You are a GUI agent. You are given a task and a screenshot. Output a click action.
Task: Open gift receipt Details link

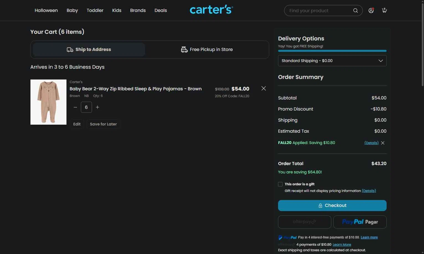369,191
